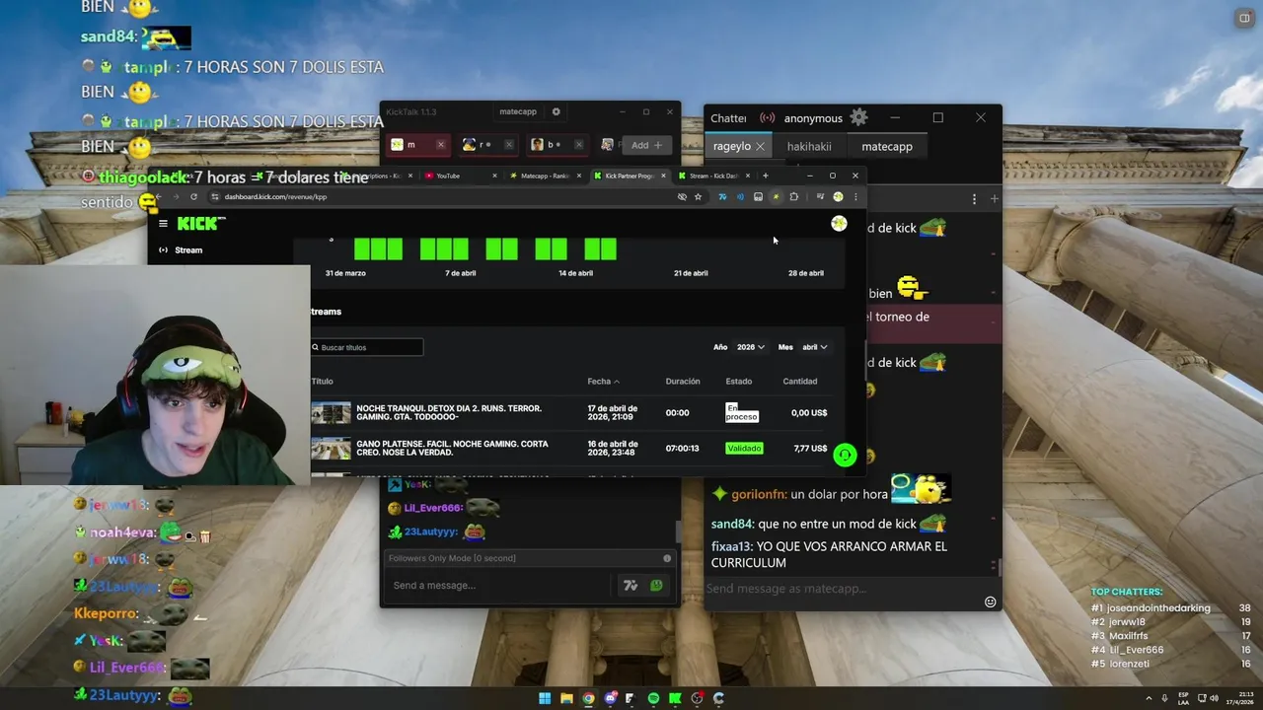This screenshot has width=1263, height=710.
Task: Close the YouTube browser tab
Action: point(494,176)
